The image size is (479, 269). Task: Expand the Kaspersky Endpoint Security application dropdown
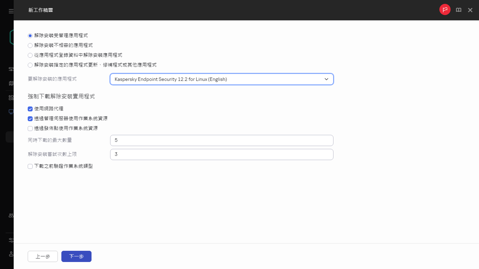[222, 79]
